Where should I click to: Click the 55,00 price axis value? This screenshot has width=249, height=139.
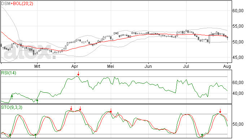pos(238,26)
